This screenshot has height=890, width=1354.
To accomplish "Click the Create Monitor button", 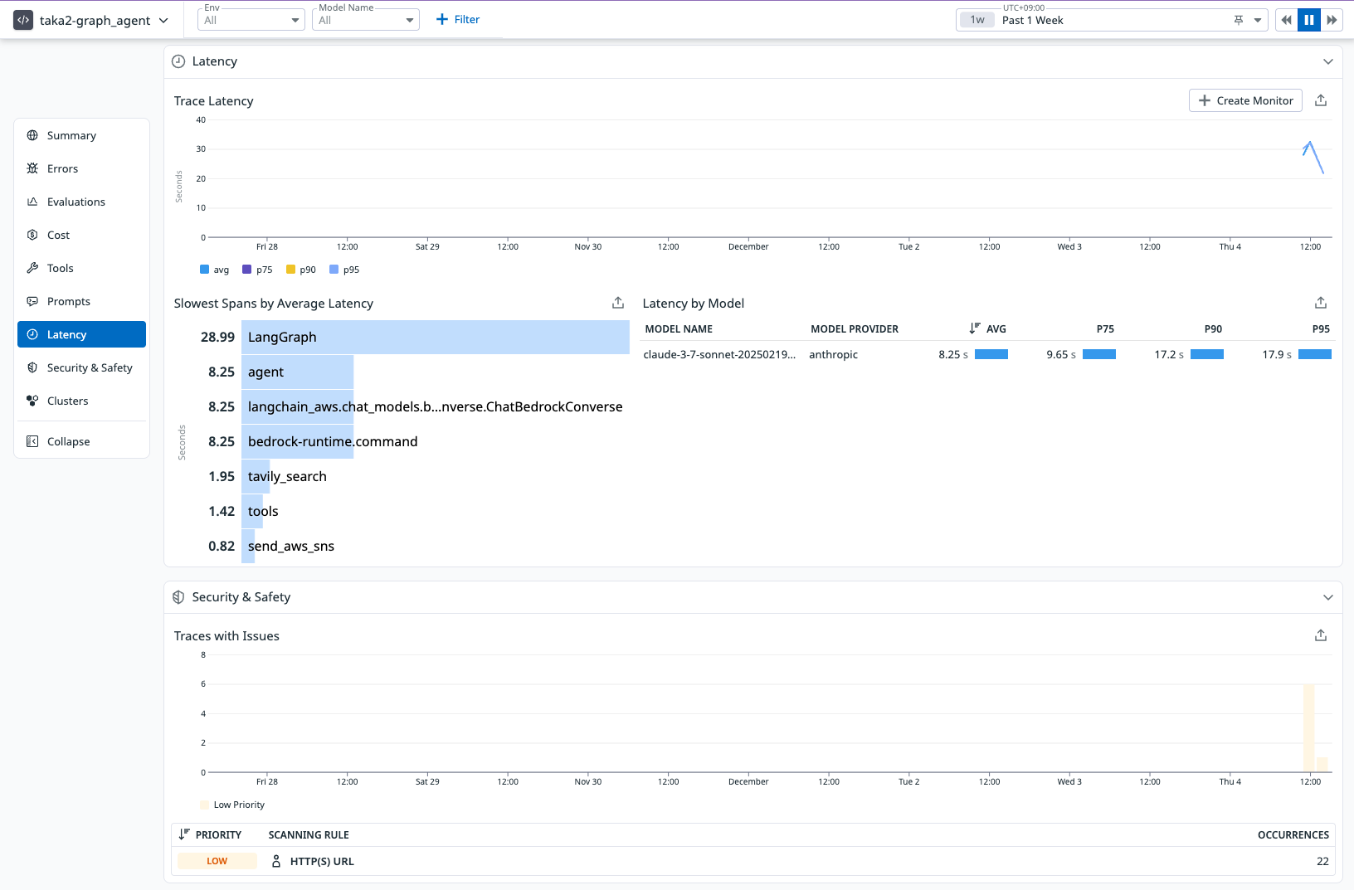I will (x=1245, y=100).
